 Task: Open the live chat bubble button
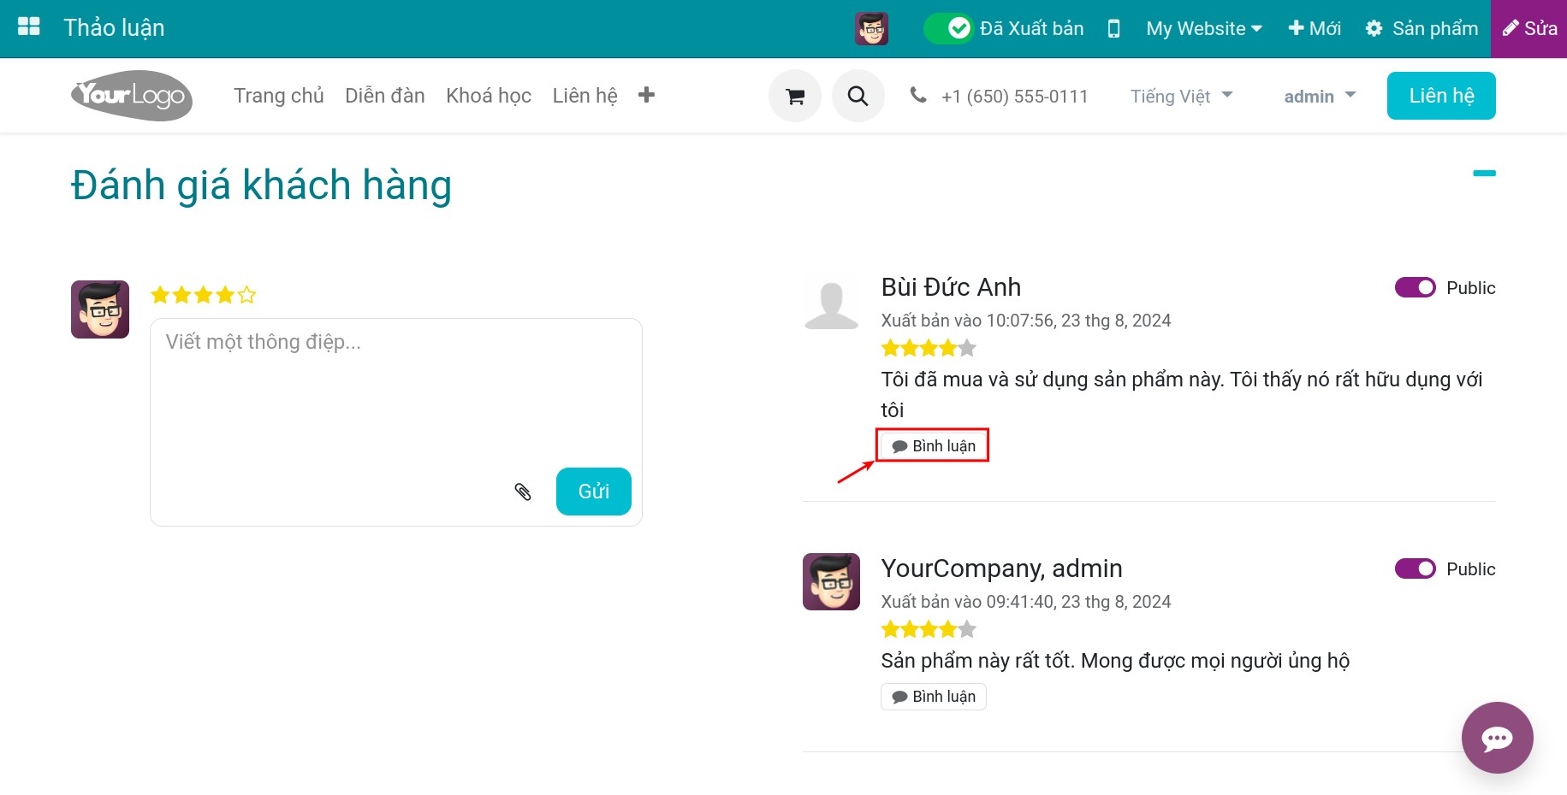(x=1498, y=738)
